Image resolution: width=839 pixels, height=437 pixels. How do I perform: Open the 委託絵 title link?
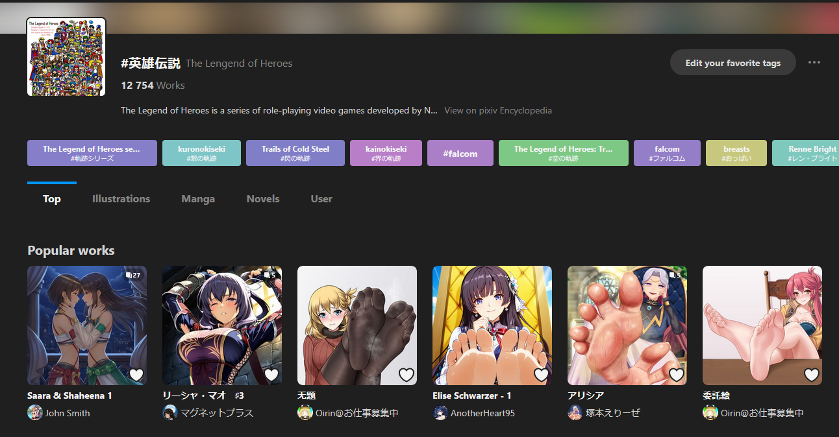pos(716,396)
